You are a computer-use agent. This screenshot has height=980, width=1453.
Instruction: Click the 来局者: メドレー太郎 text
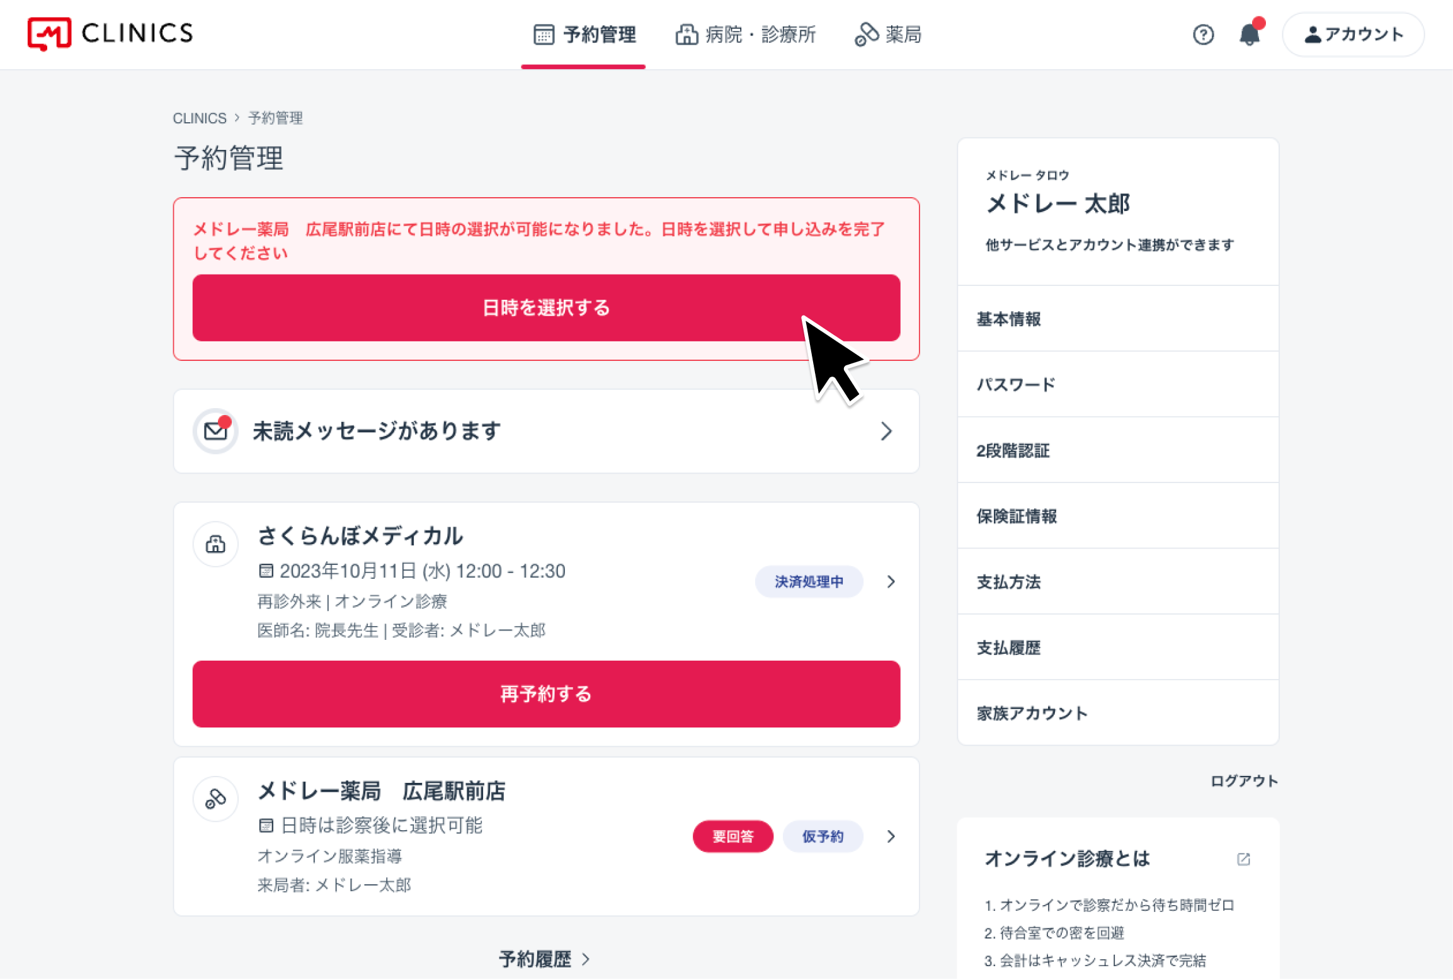point(334,886)
